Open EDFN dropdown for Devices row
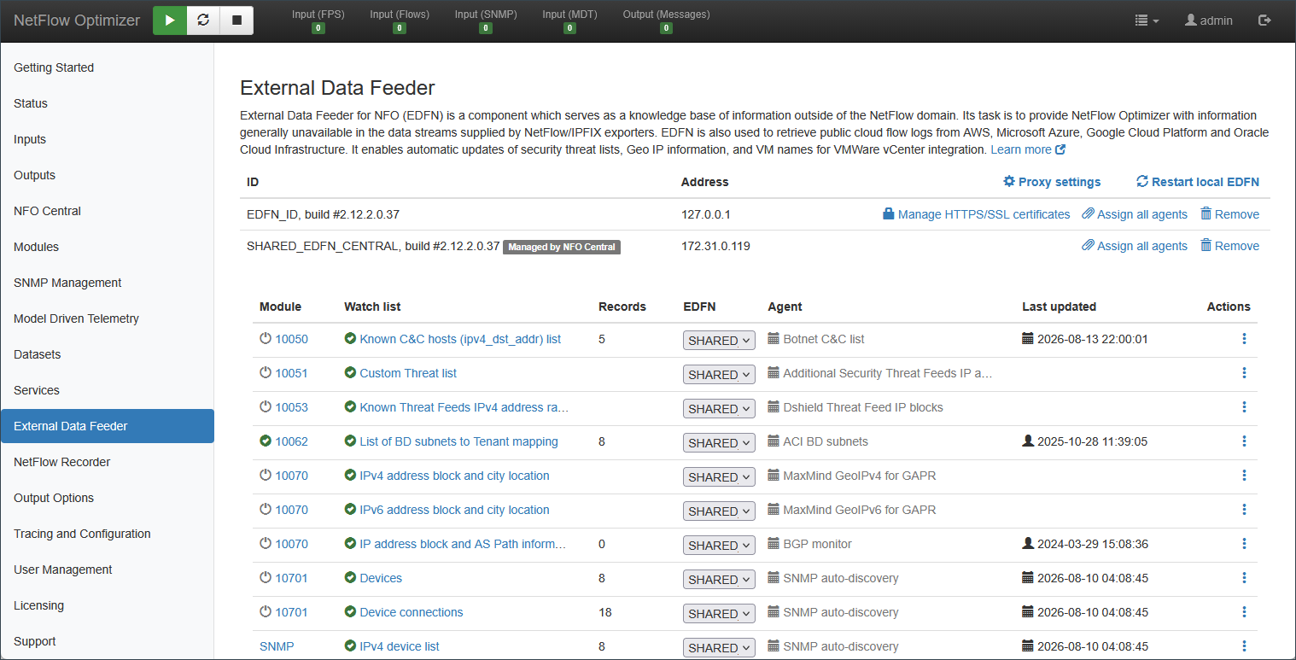The image size is (1296, 660). (719, 579)
